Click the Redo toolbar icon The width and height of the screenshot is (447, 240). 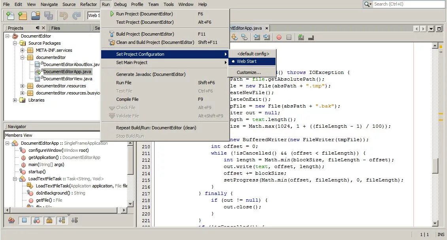(x=76, y=15)
